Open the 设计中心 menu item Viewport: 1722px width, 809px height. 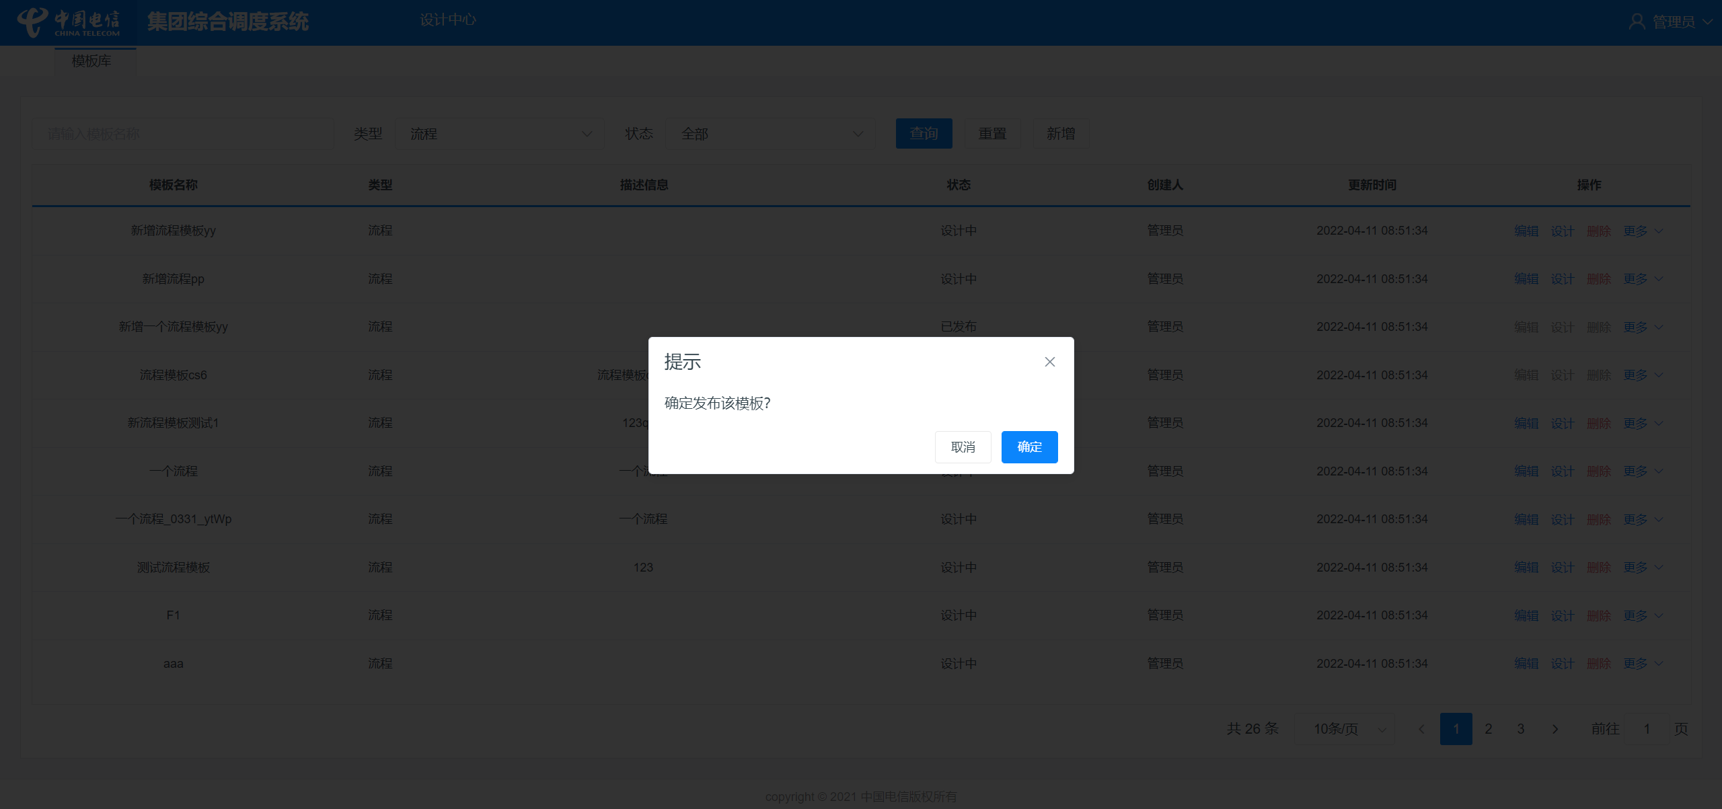(x=447, y=20)
